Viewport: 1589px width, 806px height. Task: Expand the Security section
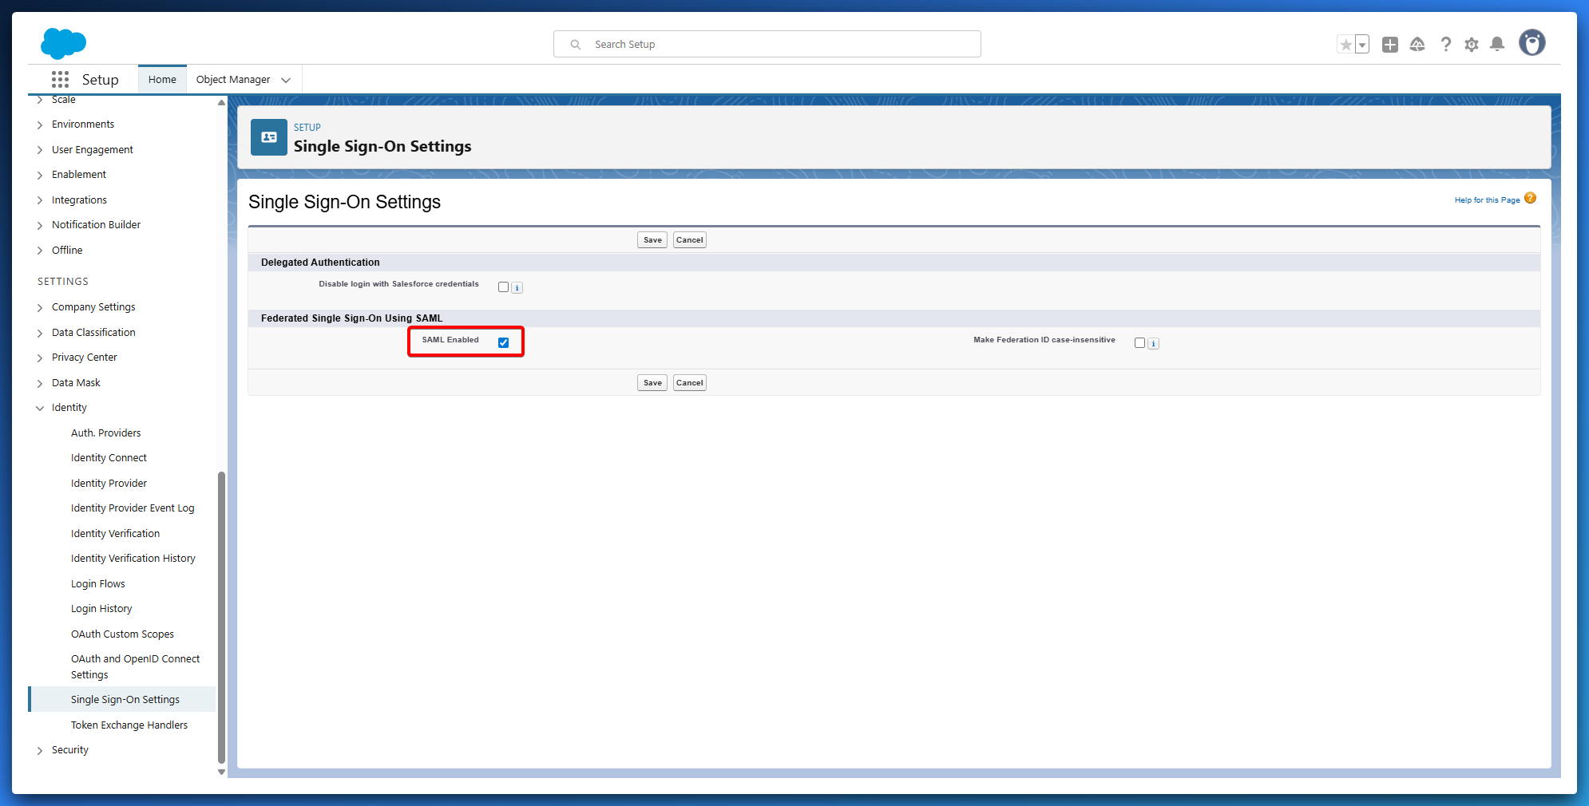pyautogui.click(x=40, y=750)
